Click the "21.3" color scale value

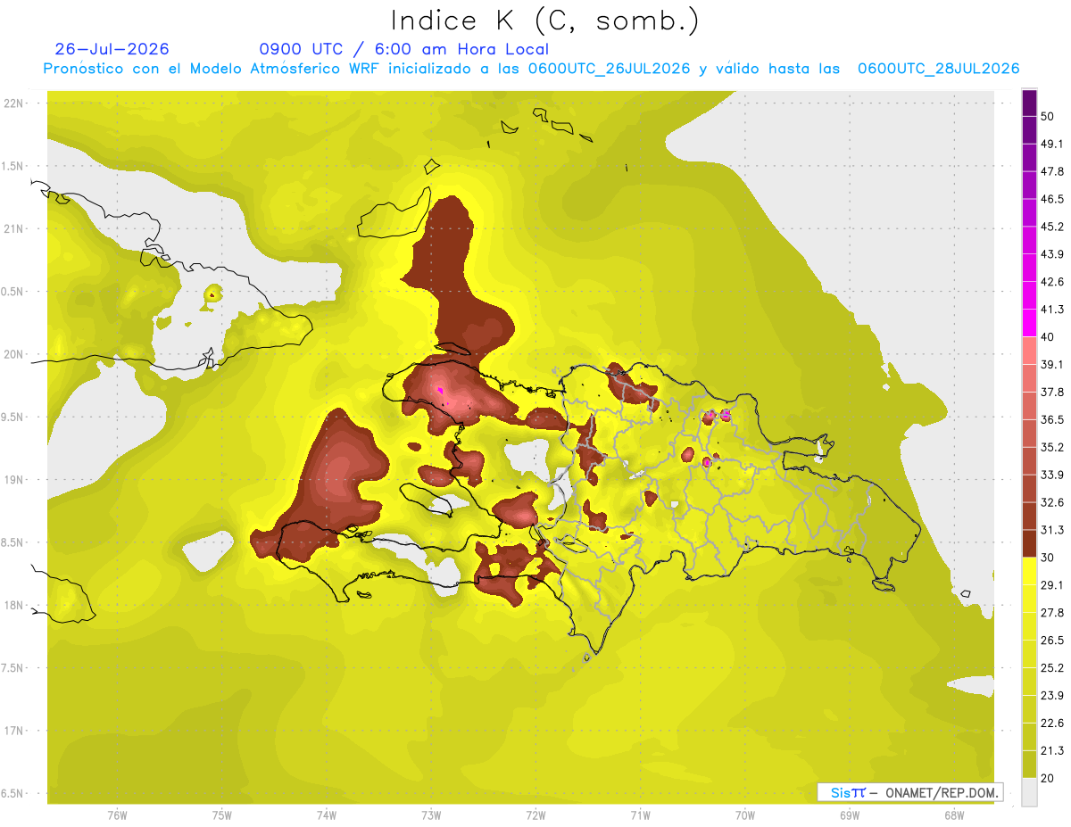[x=1053, y=750]
